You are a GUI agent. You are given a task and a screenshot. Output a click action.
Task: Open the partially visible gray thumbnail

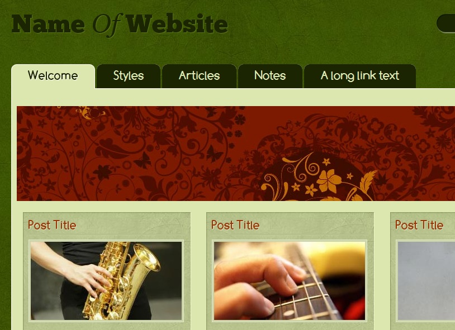click(x=426, y=281)
